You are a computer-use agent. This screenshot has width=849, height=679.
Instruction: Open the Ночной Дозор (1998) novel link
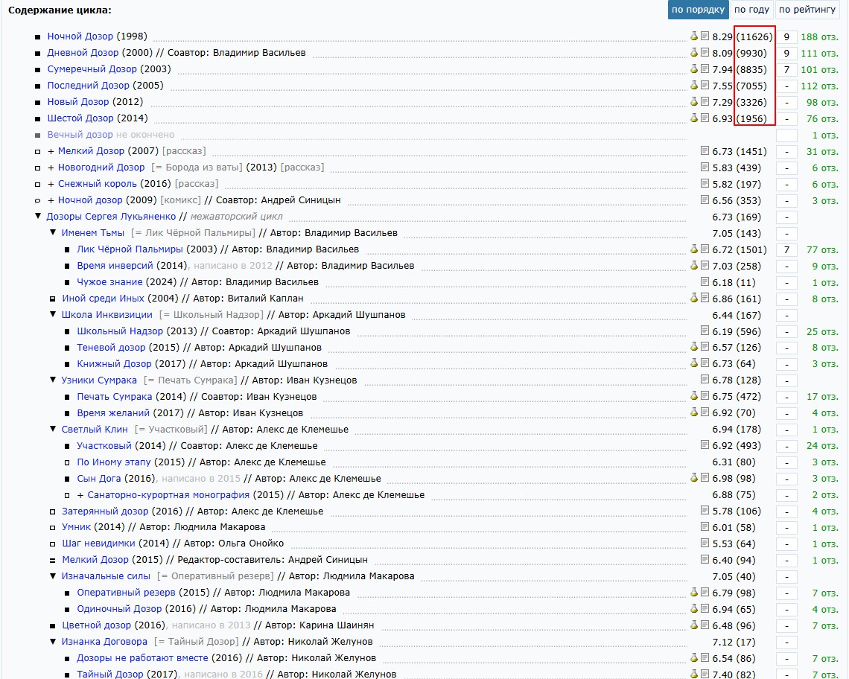pyautogui.click(x=80, y=36)
